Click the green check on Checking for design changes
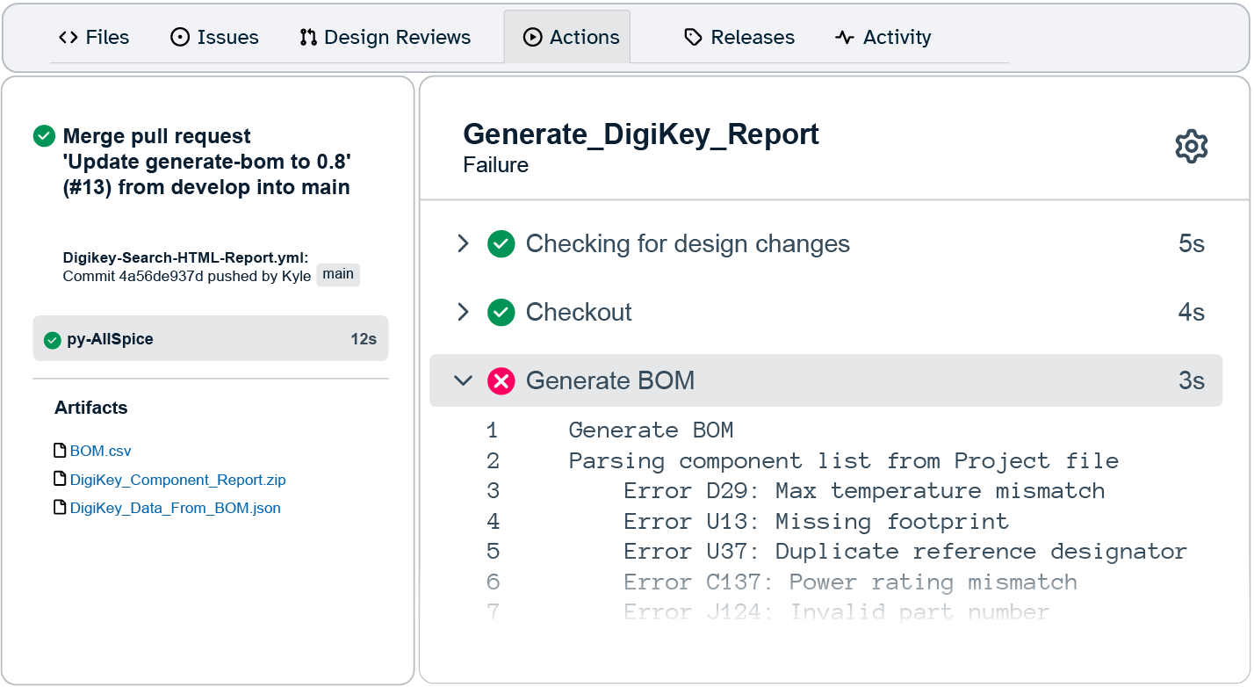1254x687 pixels. pyautogui.click(x=501, y=244)
